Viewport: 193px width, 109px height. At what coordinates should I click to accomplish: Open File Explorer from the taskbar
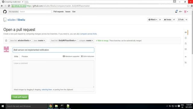56,106
